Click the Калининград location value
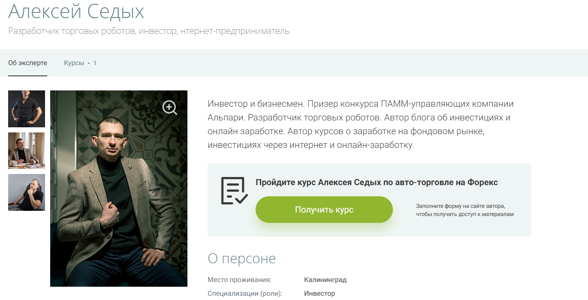 [x=325, y=280]
